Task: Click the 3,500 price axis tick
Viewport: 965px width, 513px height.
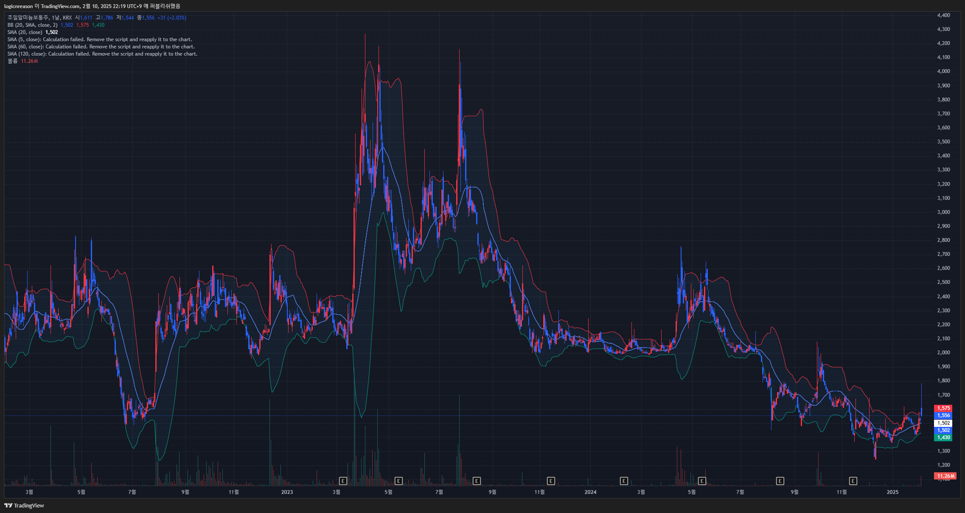Action: pyautogui.click(x=943, y=142)
